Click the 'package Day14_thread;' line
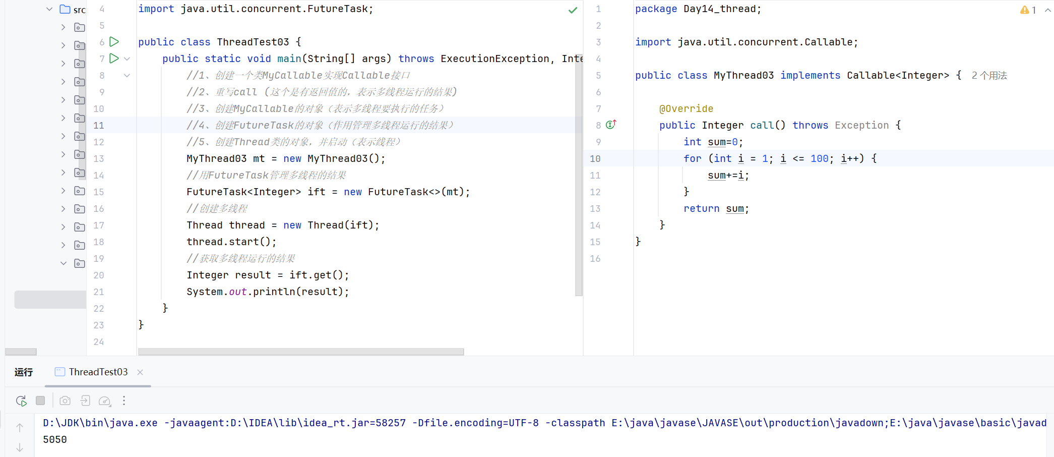The image size is (1054, 457). (x=698, y=9)
